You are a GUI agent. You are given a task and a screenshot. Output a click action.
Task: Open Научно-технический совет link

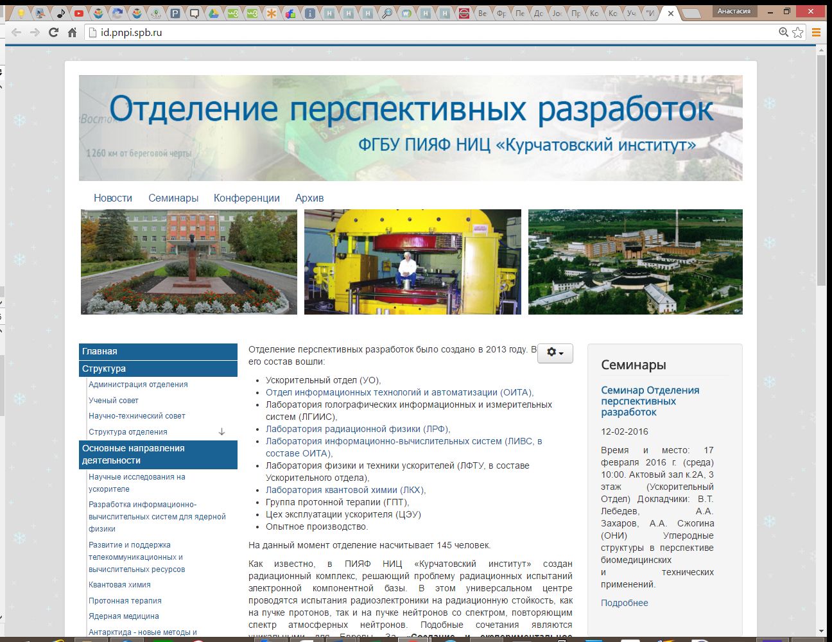pos(137,416)
